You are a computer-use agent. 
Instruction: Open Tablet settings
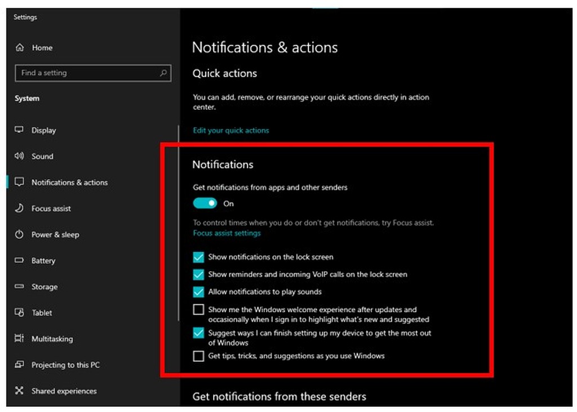click(42, 313)
